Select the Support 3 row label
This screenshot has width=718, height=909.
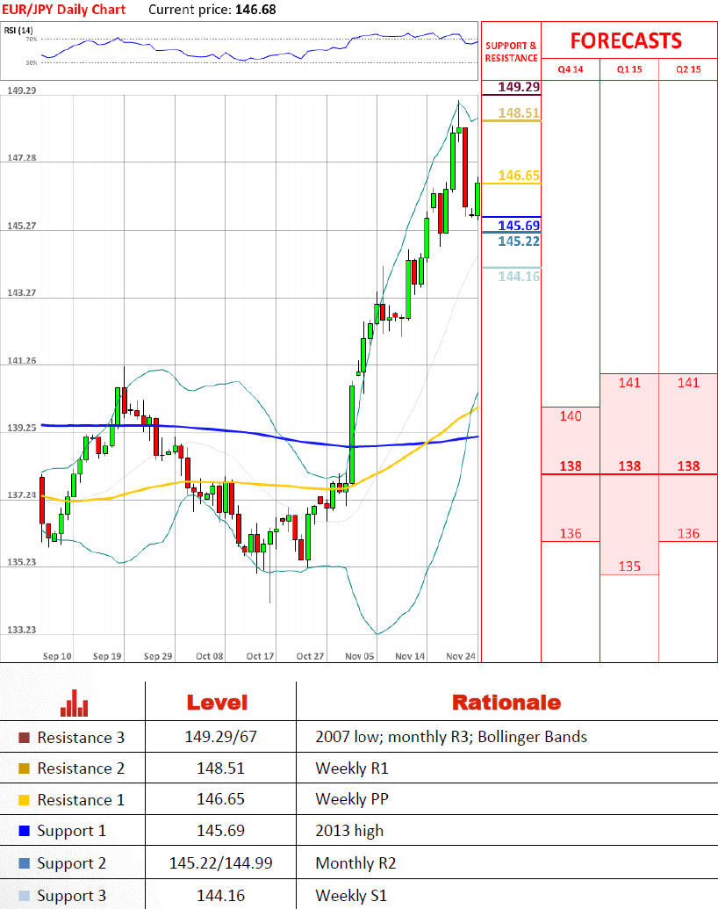72,896
